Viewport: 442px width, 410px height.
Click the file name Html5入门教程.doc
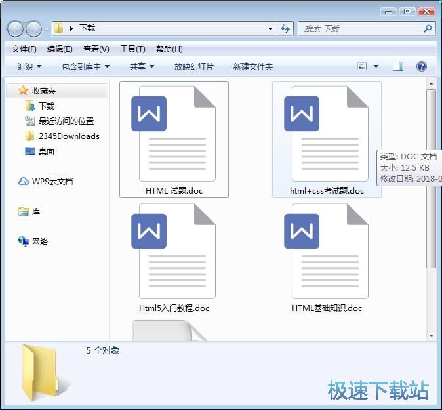(174, 308)
